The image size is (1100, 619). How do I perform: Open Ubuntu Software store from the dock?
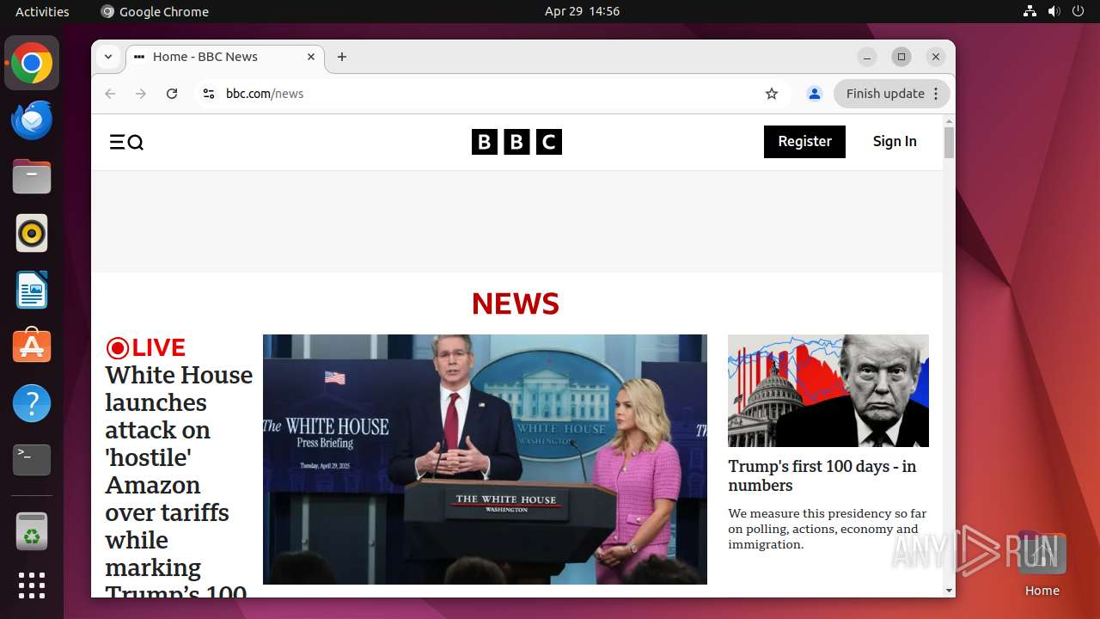coord(32,346)
